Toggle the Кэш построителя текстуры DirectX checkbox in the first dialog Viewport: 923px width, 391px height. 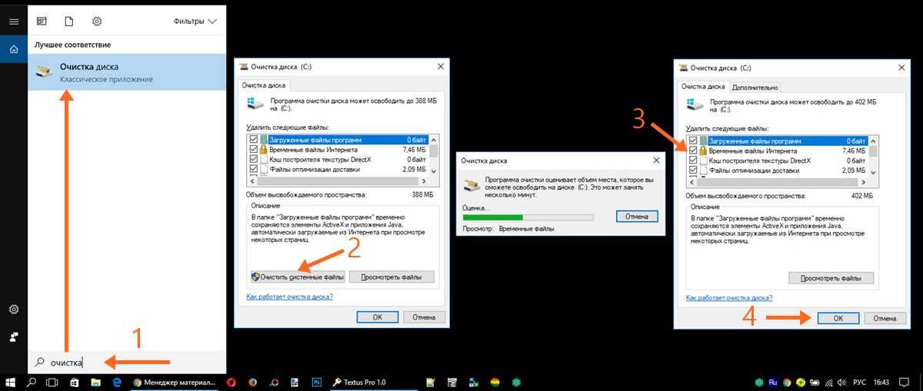coord(253,160)
